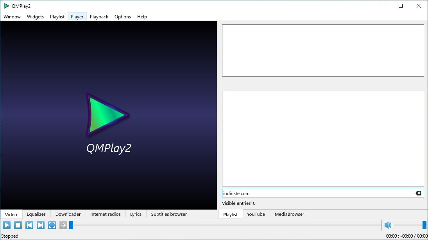
Task: Click the 'Stopped' status text
Action: [x=10, y=236]
